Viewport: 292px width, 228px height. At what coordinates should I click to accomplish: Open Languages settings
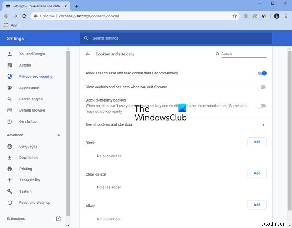[x=28, y=146]
